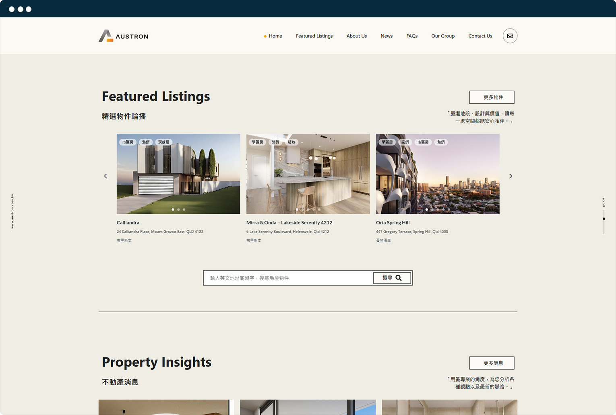This screenshot has width=616, height=415.
Task: Click the Austron logo
Action: point(123,36)
